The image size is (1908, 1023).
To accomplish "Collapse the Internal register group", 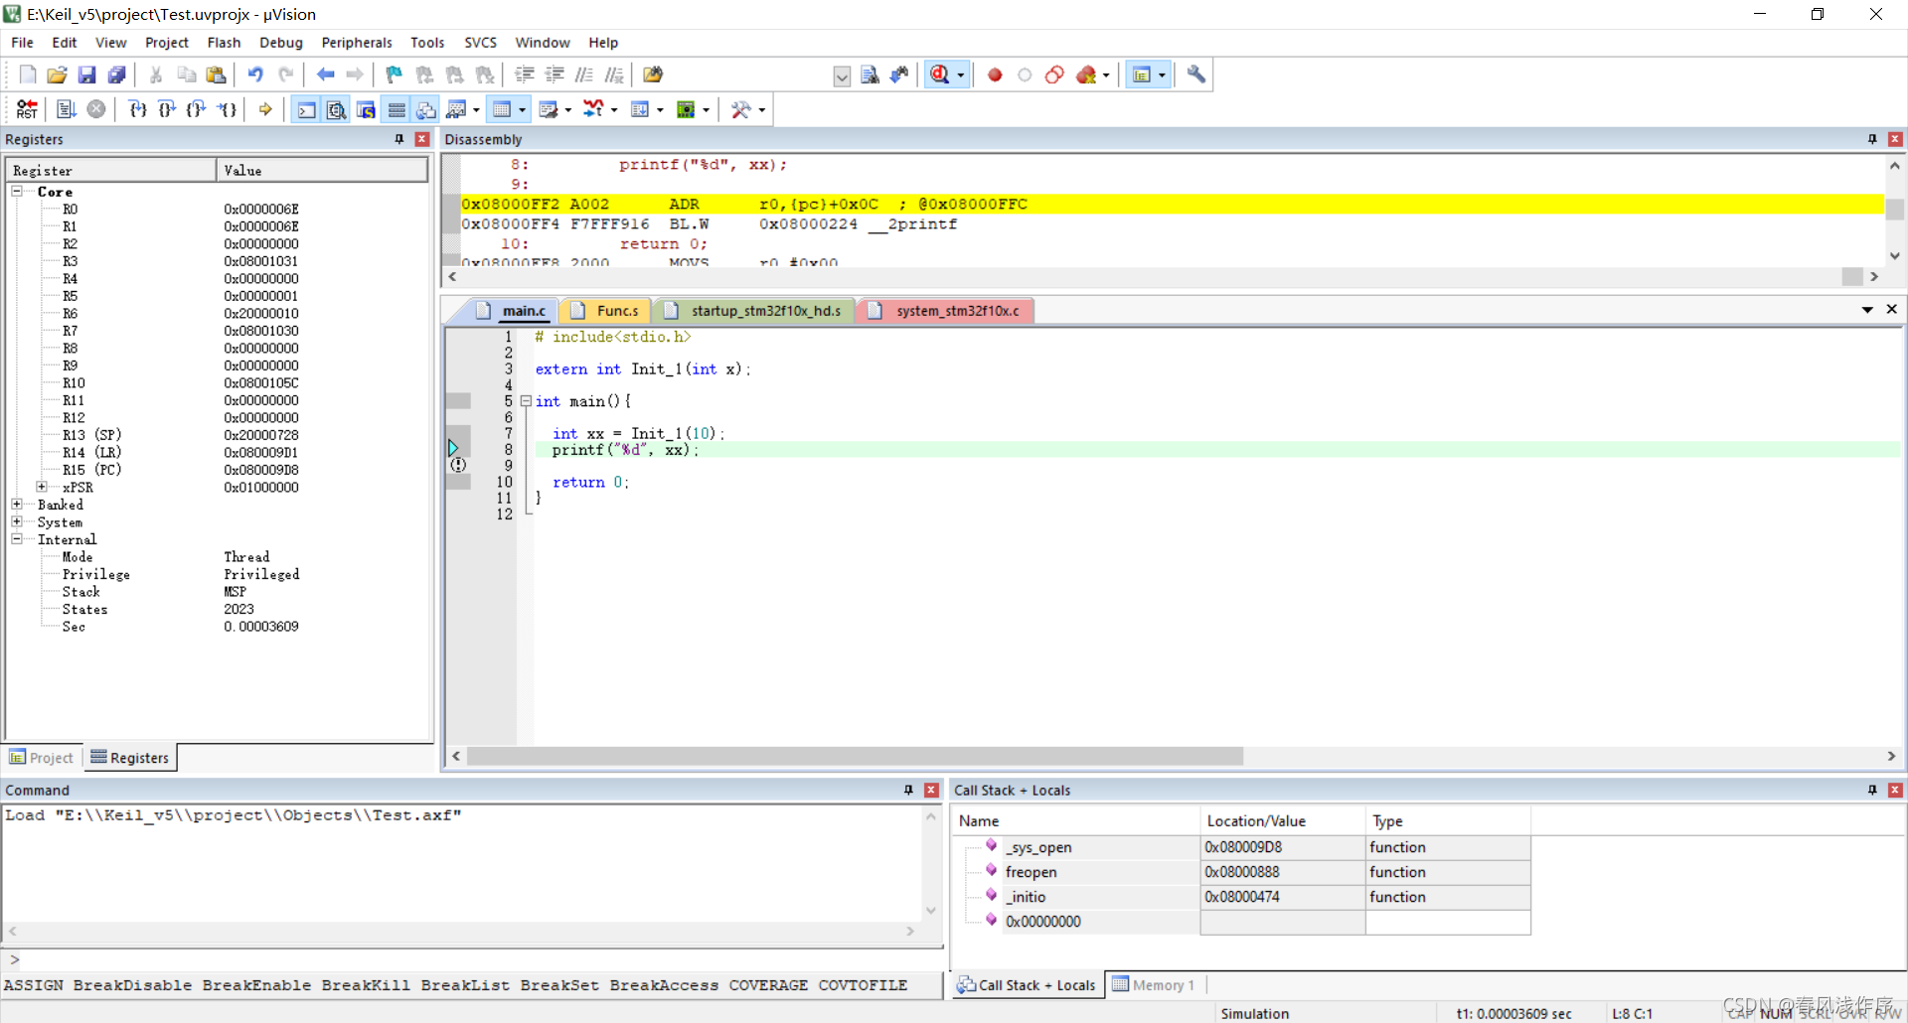I will click(17, 538).
